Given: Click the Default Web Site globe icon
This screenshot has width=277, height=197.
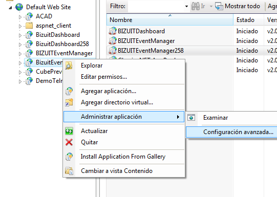Looking at the screenshot, I should (x=19, y=7).
